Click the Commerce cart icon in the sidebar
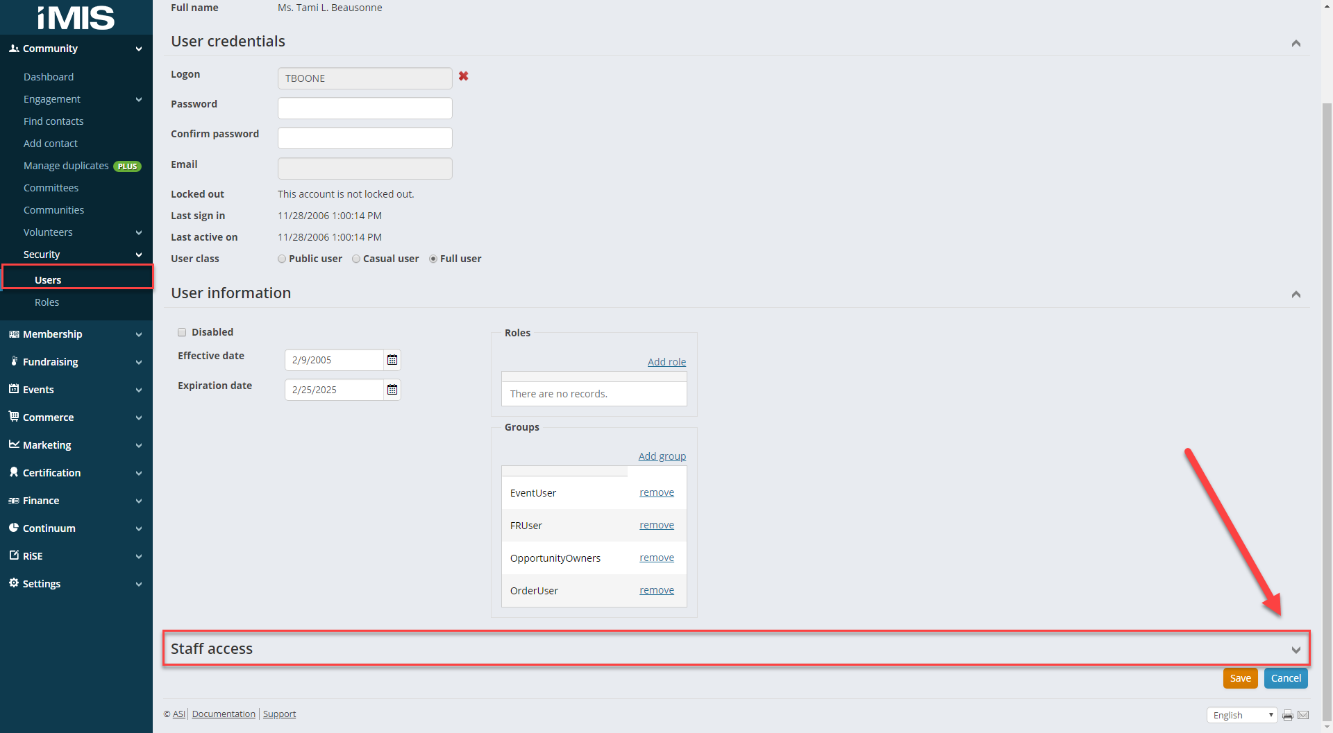Image resolution: width=1333 pixels, height=733 pixels. (x=14, y=417)
